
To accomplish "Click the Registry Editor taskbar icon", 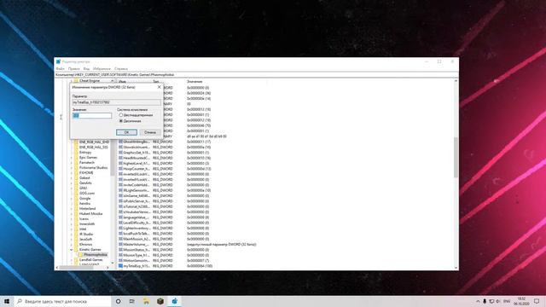I will point(174,301).
